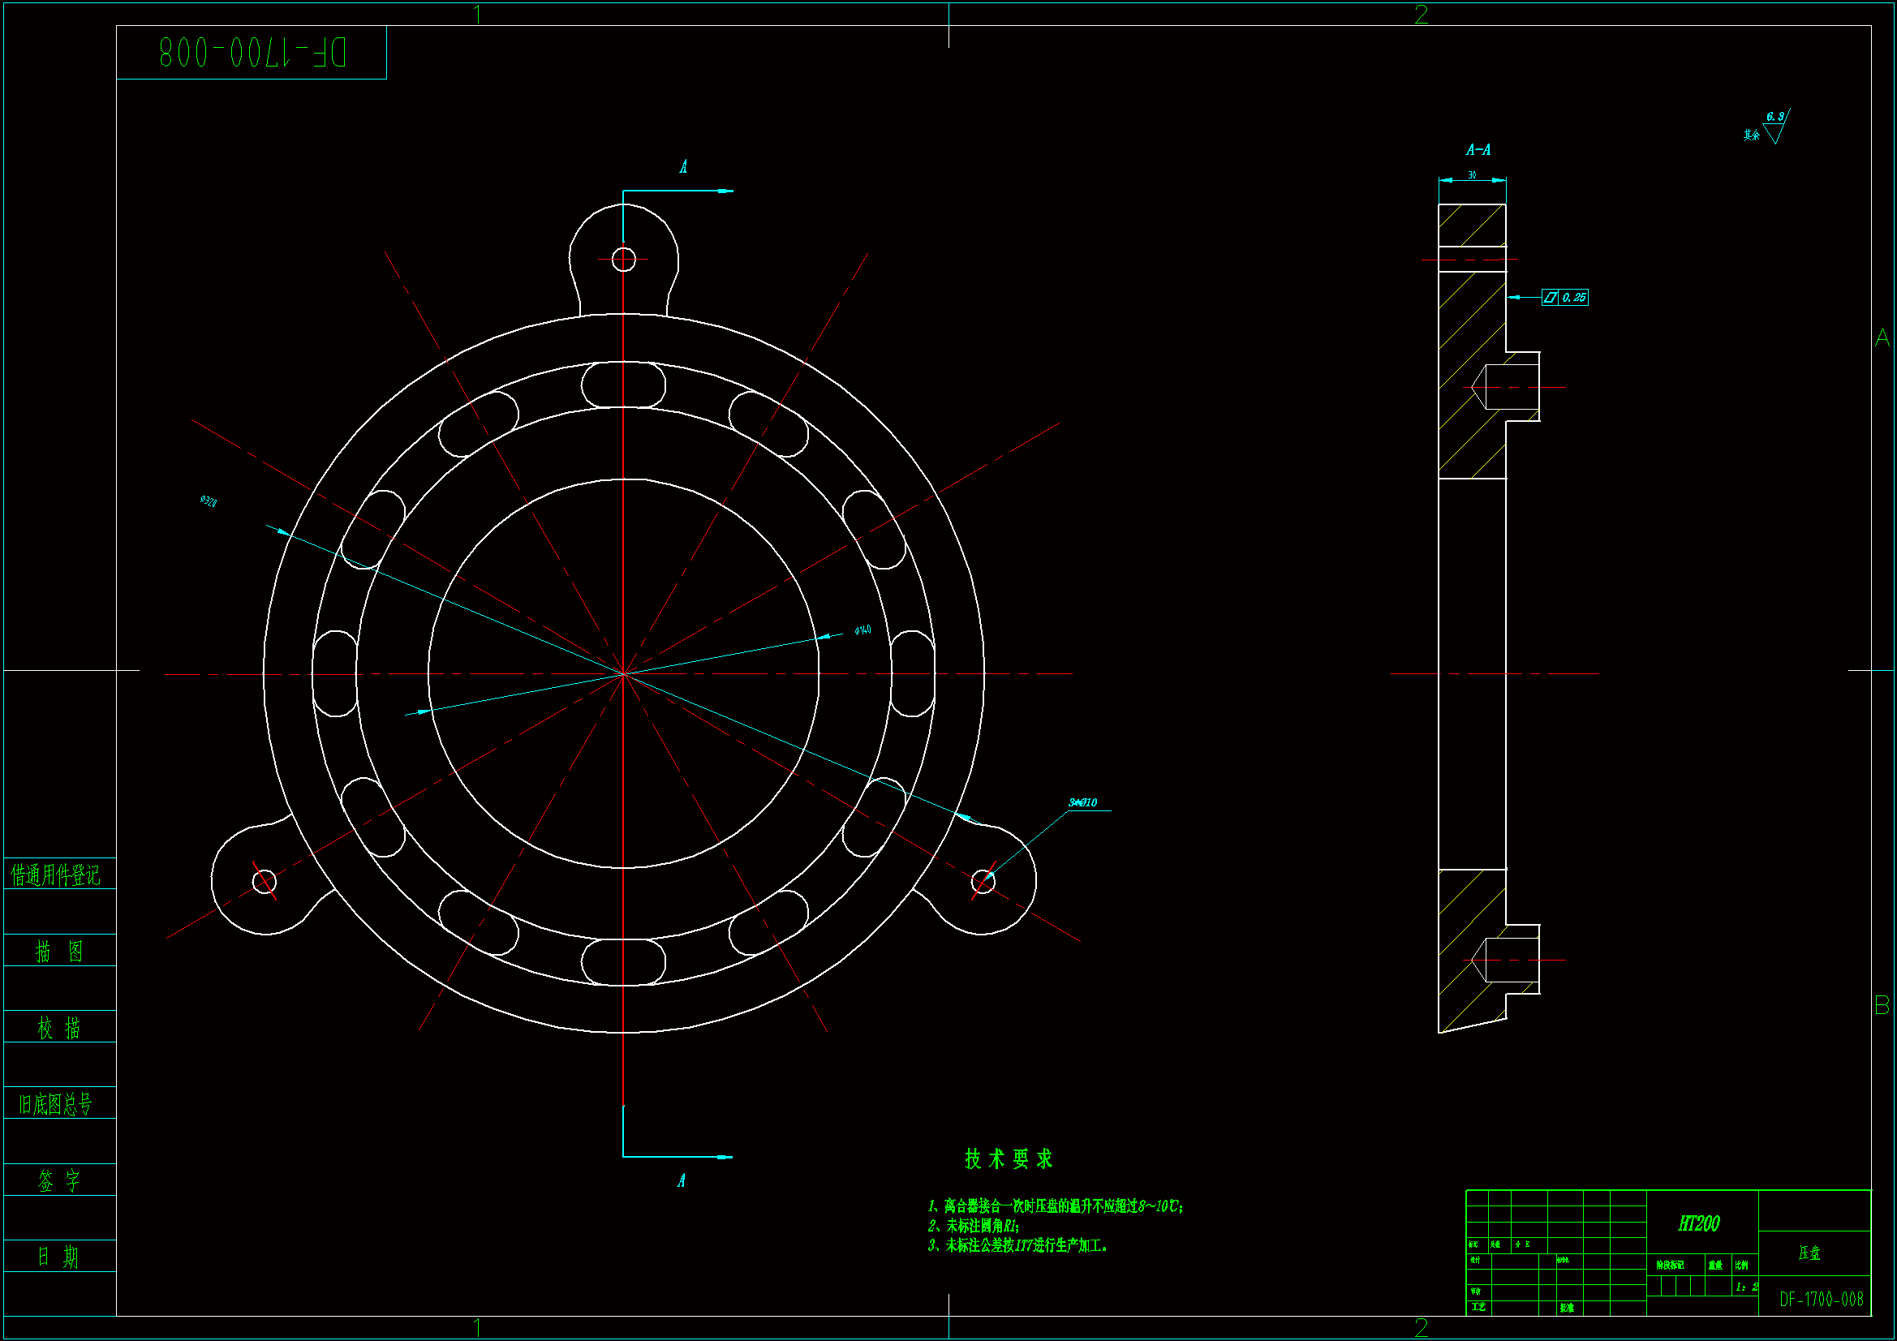Select the top slotted hole on ring
1897x1341 pixels.
point(623,385)
